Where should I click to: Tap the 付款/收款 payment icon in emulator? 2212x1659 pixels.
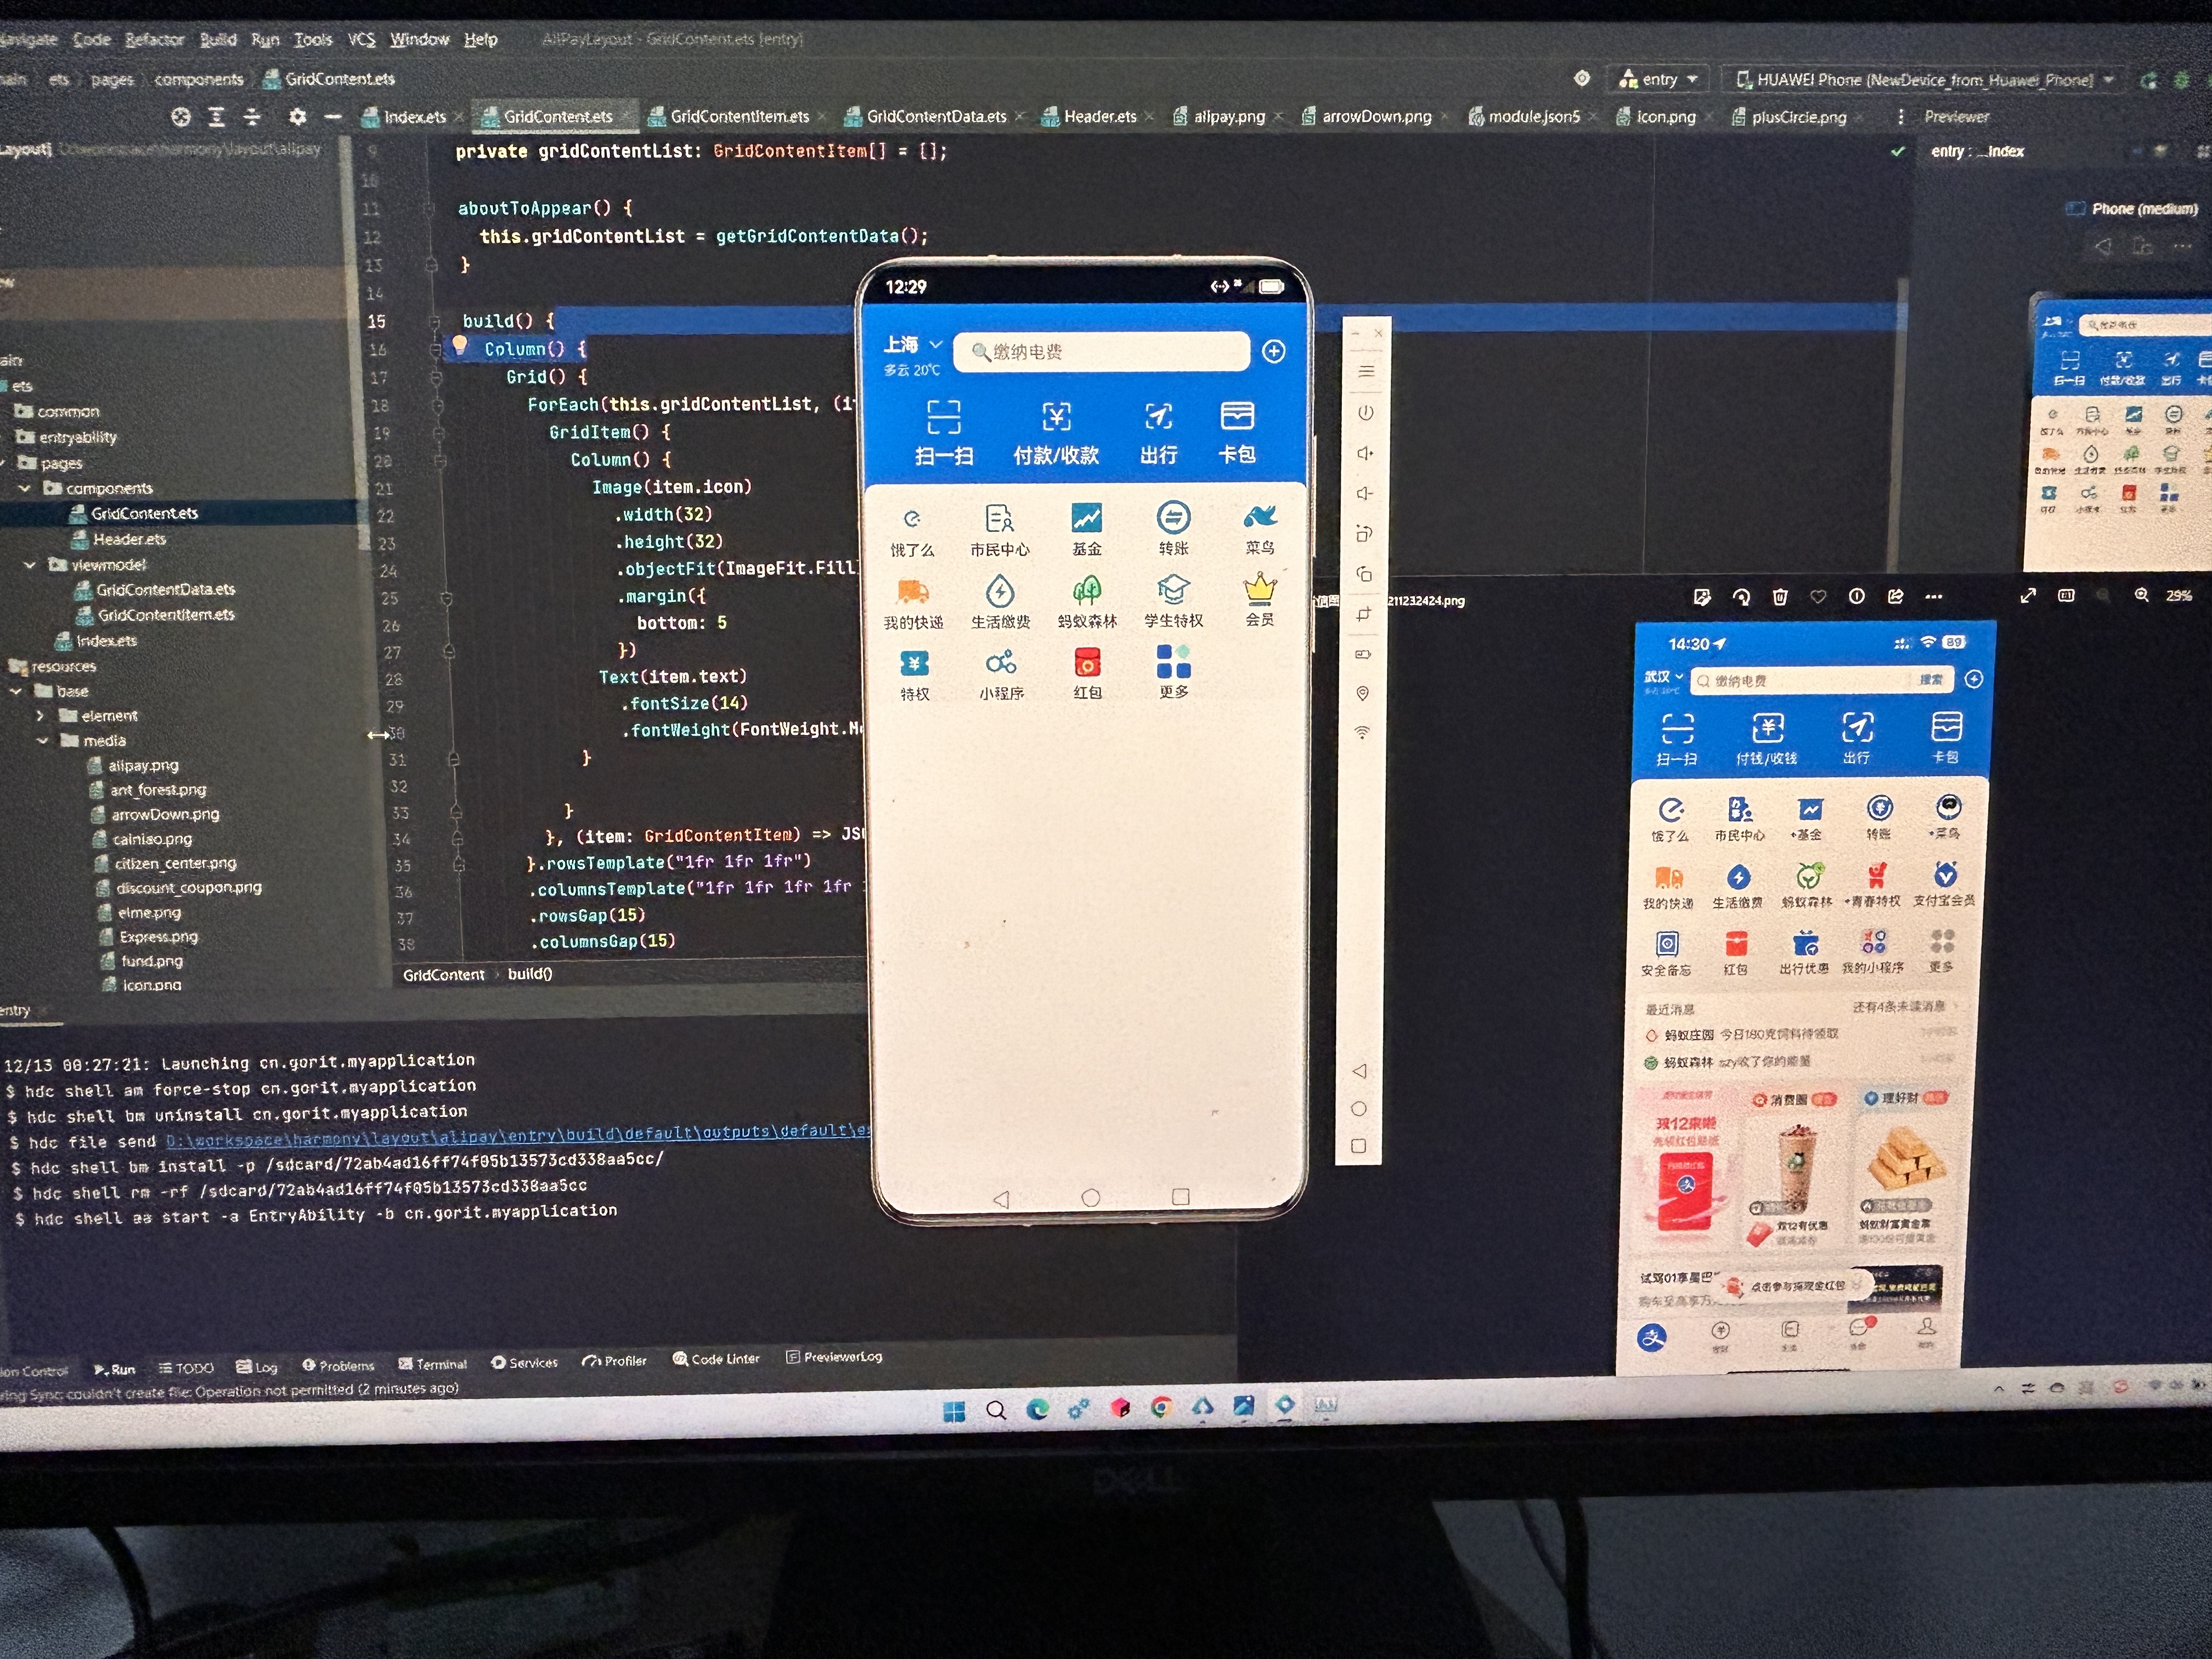(1056, 416)
